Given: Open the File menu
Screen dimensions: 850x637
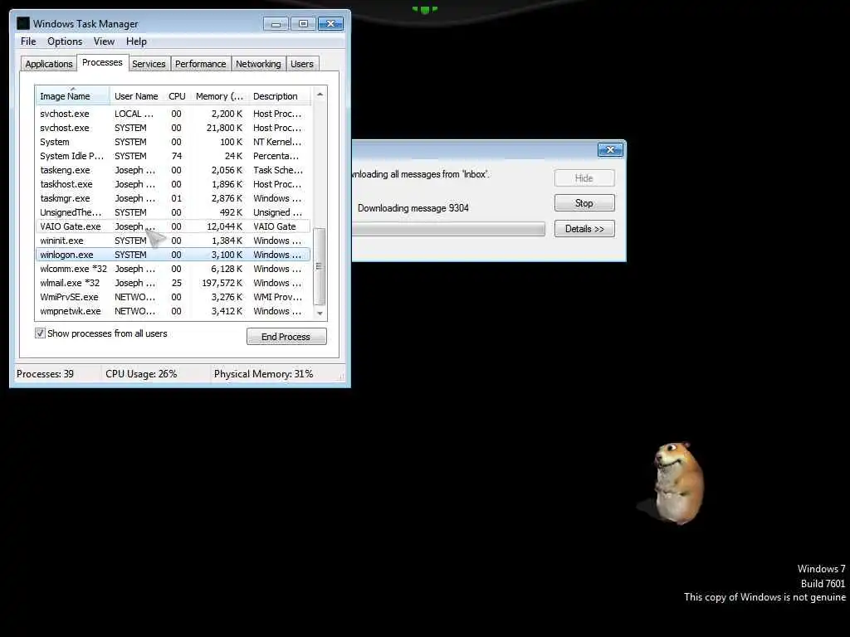Looking at the screenshot, I should point(28,41).
